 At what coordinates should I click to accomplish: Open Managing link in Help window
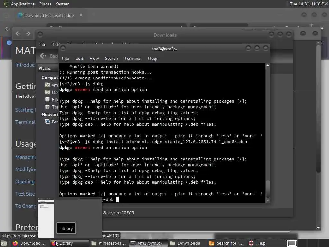(25, 157)
